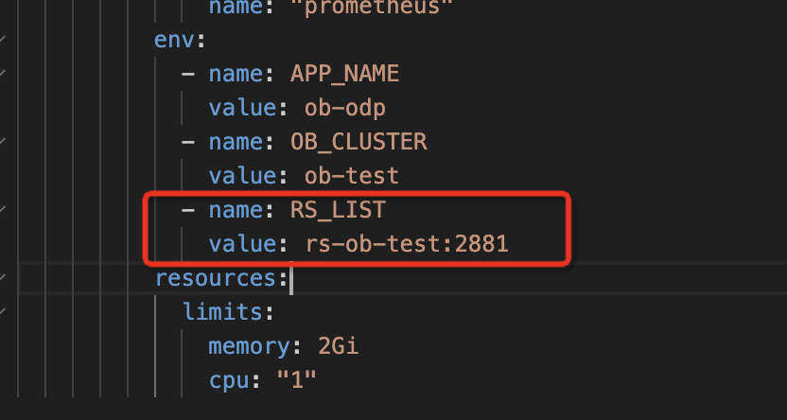787x420 pixels.
Task: Collapse the resources block fold arrow
Action: click(3, 277)
